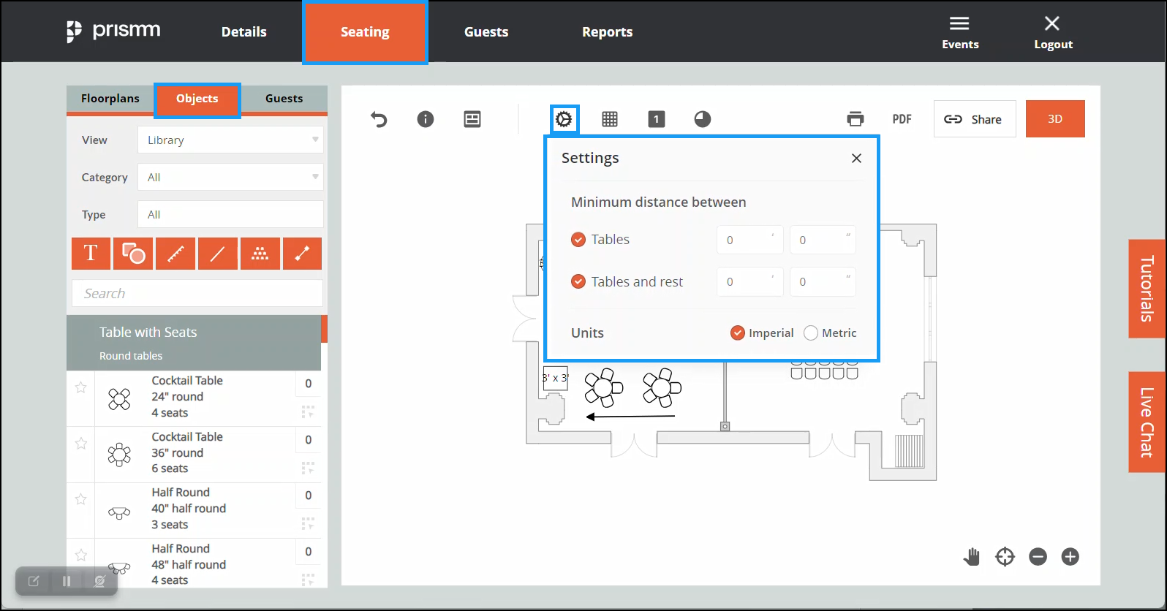Close the Settings panel
1167x611 pixels.
point(857,159)
